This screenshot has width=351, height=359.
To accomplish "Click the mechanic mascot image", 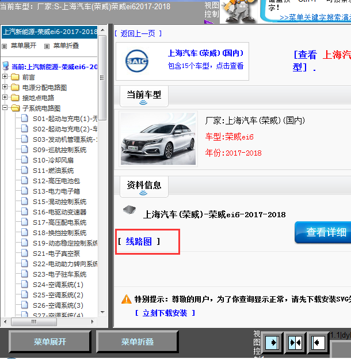I will click(239, 12).
